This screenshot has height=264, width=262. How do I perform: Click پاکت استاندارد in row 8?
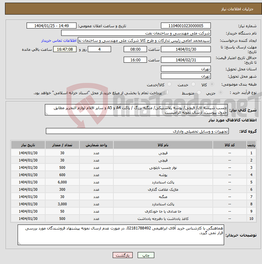click(x=163, y=204)
